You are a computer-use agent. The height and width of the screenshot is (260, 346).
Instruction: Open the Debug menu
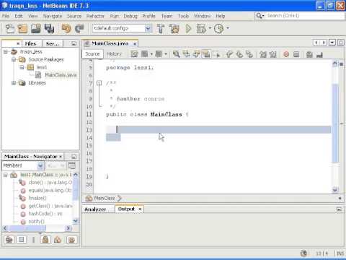tap(130, 16)
